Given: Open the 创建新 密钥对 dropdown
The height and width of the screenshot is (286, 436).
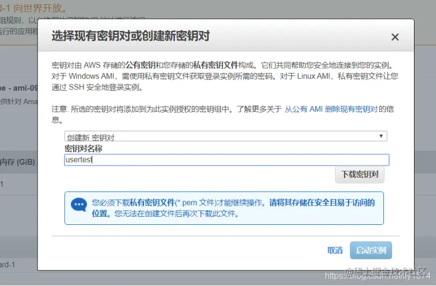Looking at the screenshot, I should click(x=226, y=136).
